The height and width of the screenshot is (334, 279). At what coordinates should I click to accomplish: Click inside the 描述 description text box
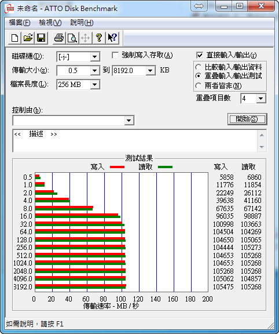pyautogui.click(x=135, y=140)
